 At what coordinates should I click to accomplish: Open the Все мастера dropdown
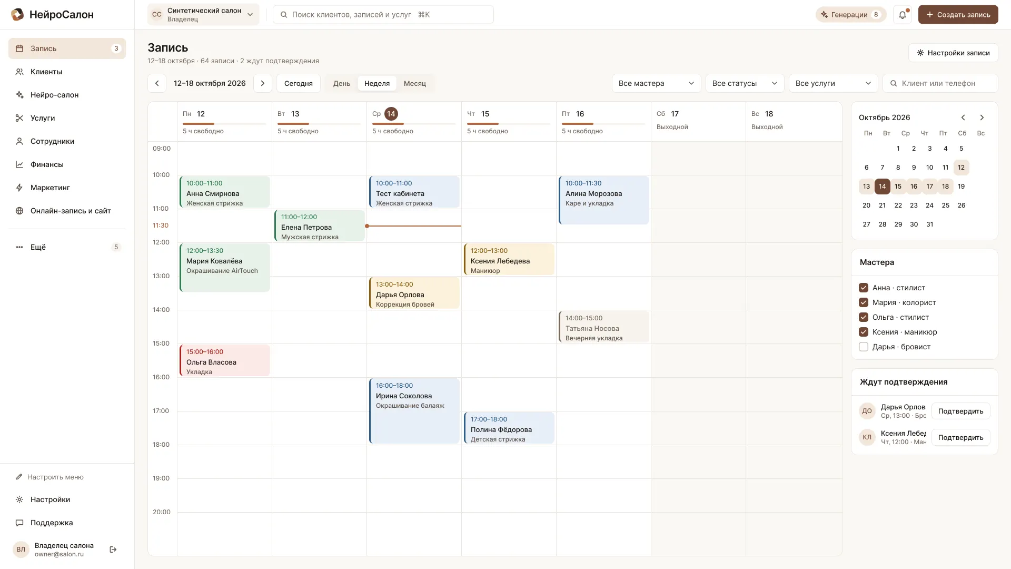[x=656, y=83]
